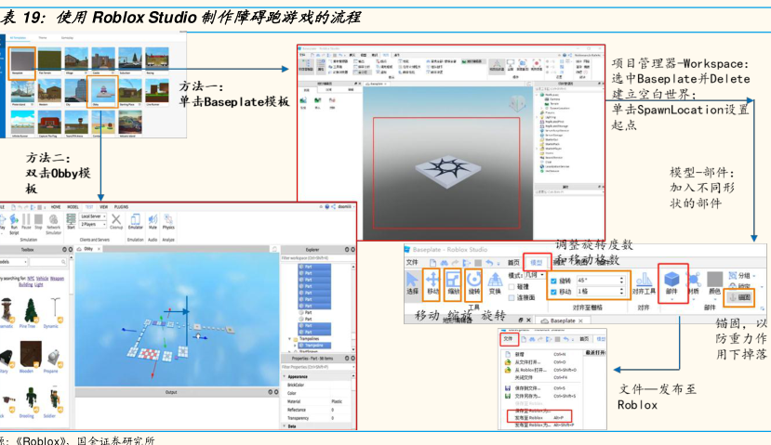Open the 材质 (Material) picker
Screen dimensions: 771x445
click(x=694, y=283)
